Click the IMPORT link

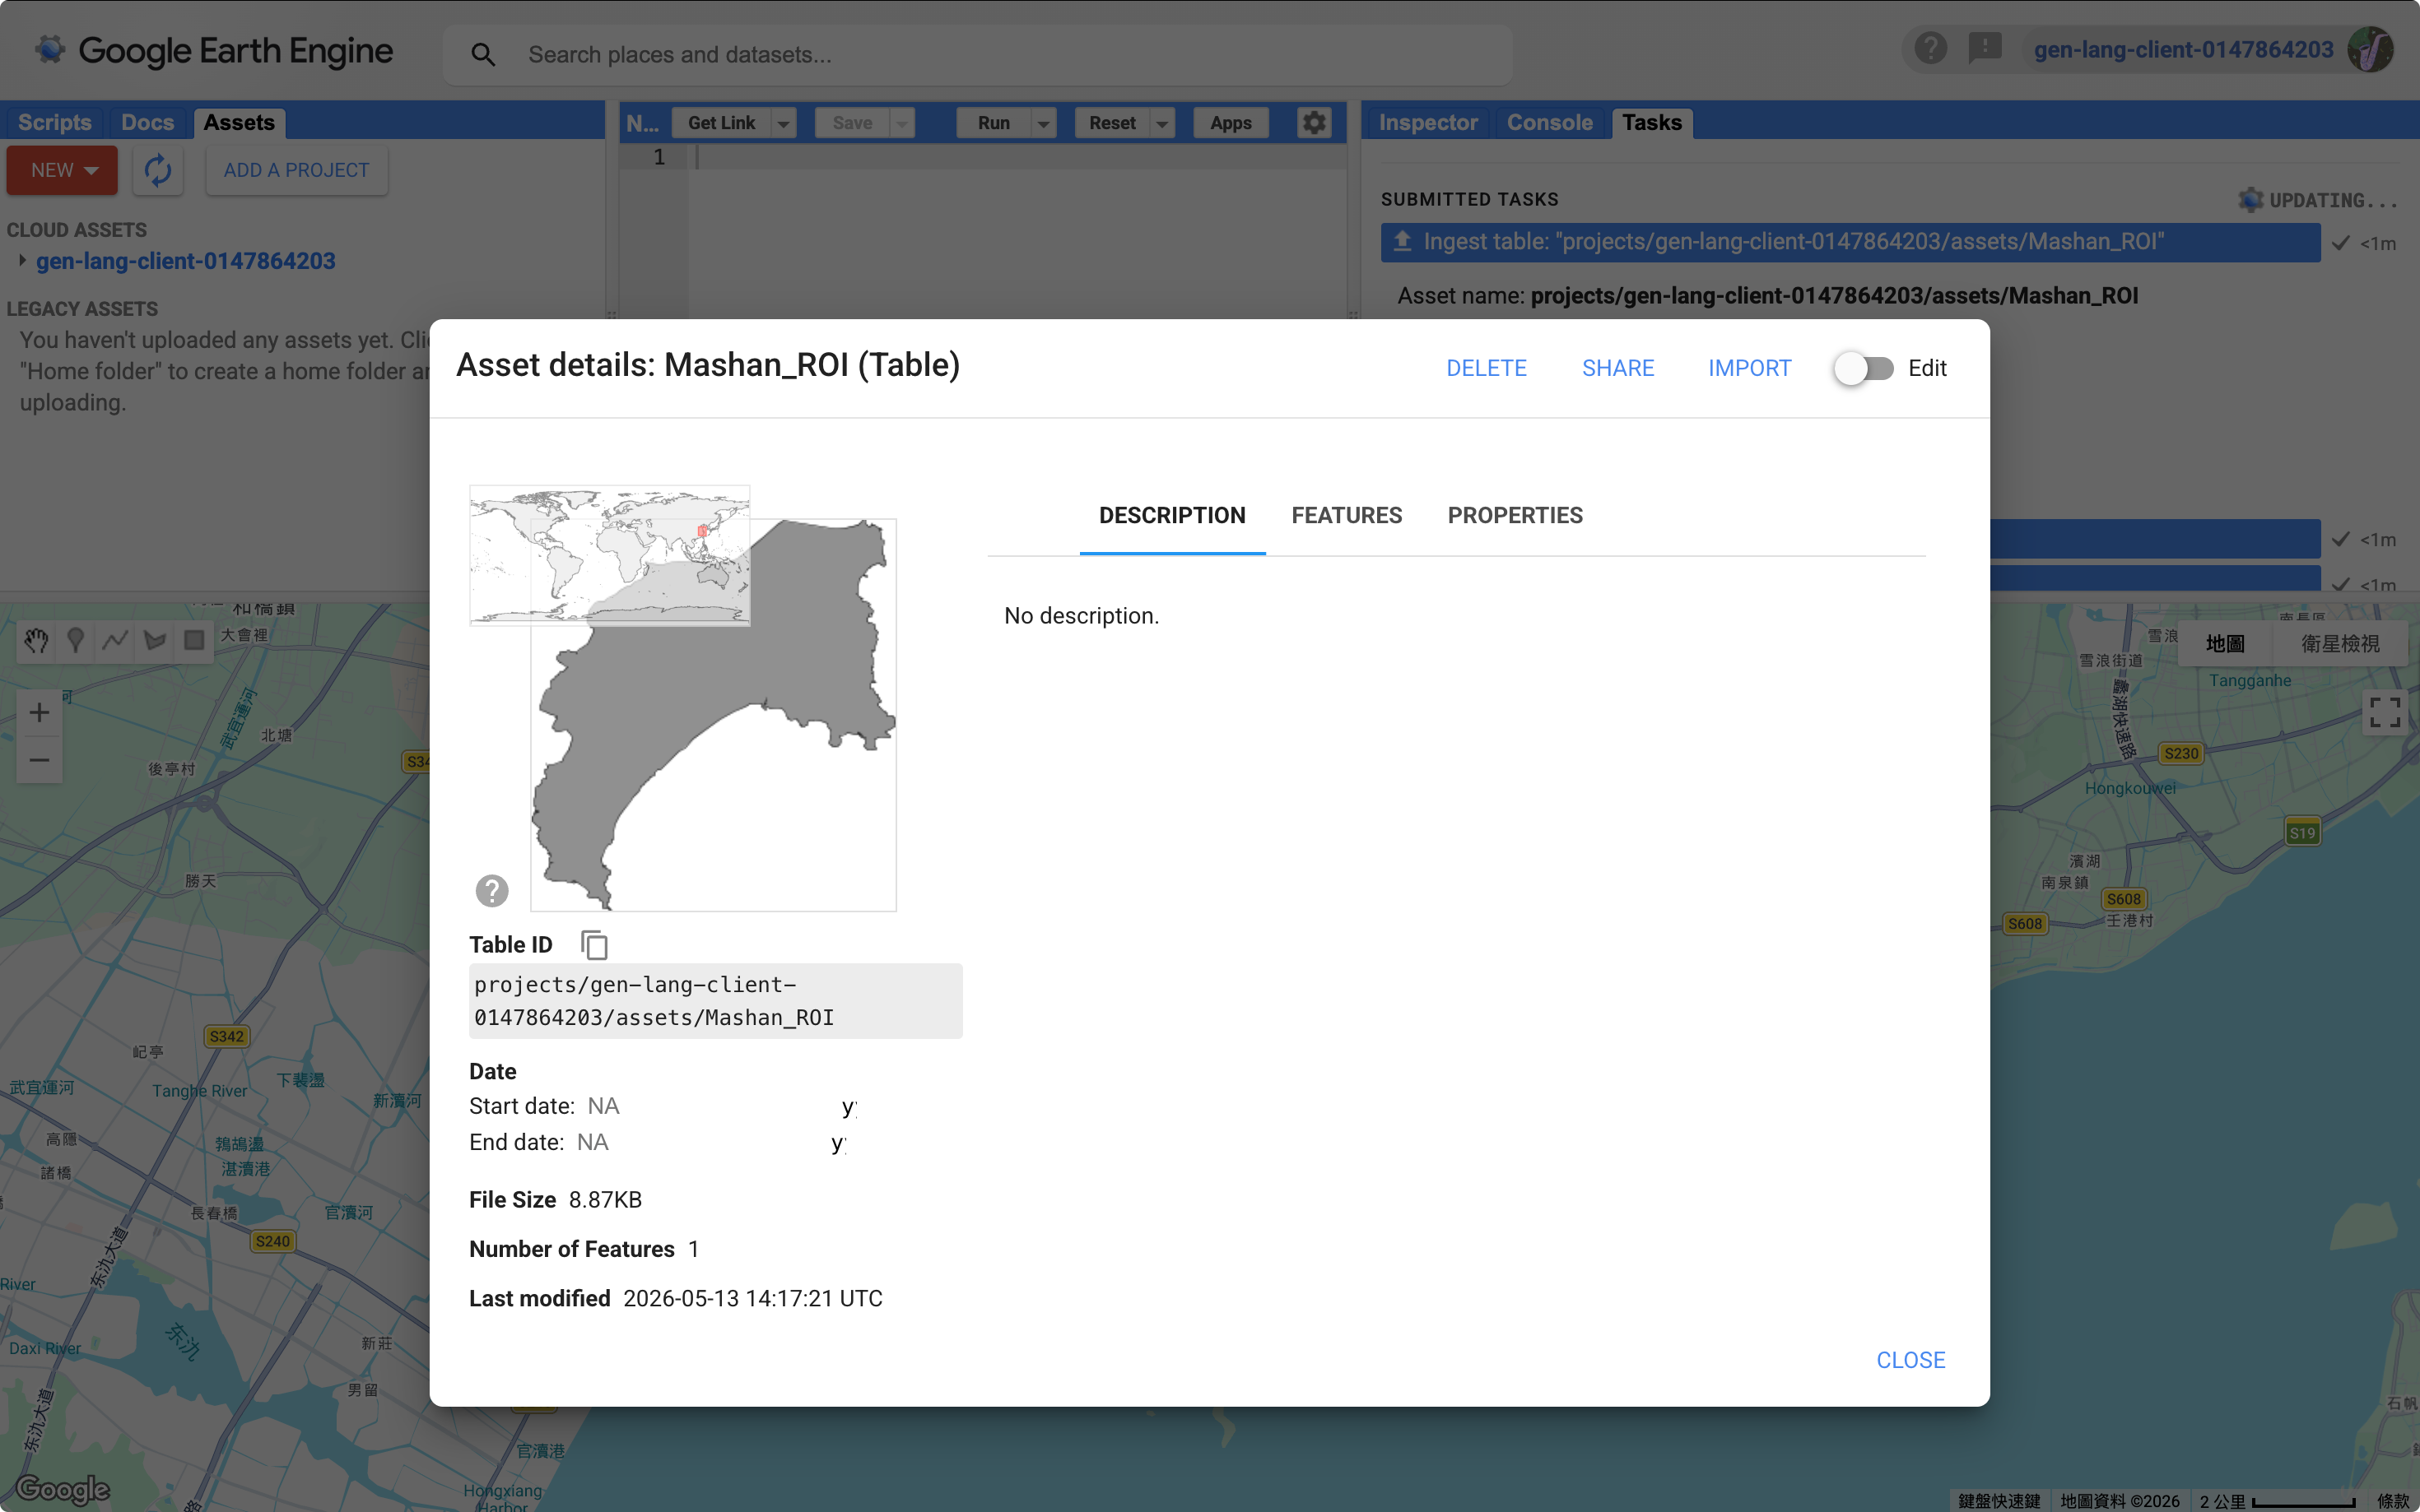pyautogui.click(x=1748, y=368)
